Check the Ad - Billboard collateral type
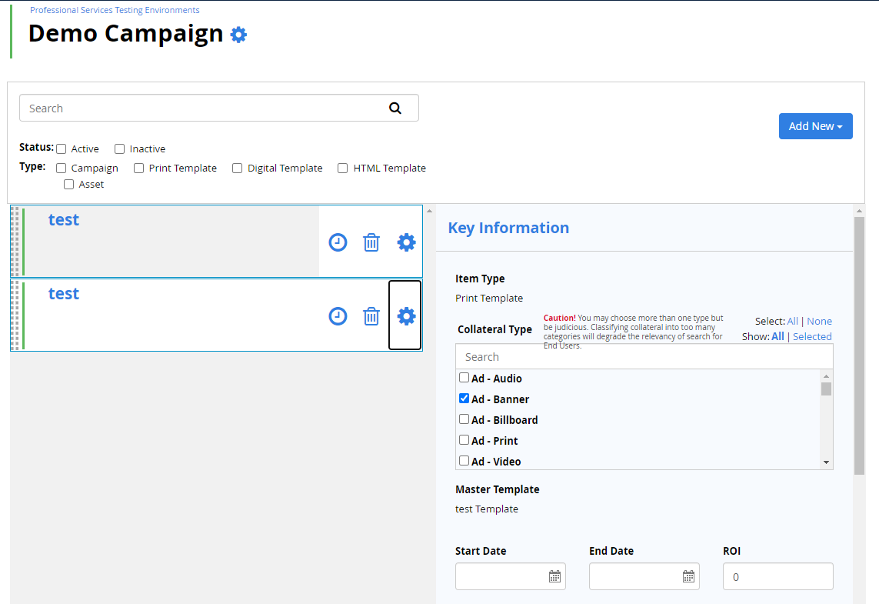 (464, 419)
